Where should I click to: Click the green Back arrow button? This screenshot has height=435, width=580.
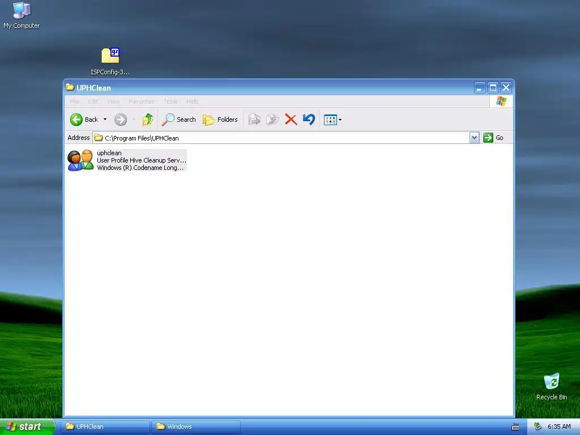[84, 120]
